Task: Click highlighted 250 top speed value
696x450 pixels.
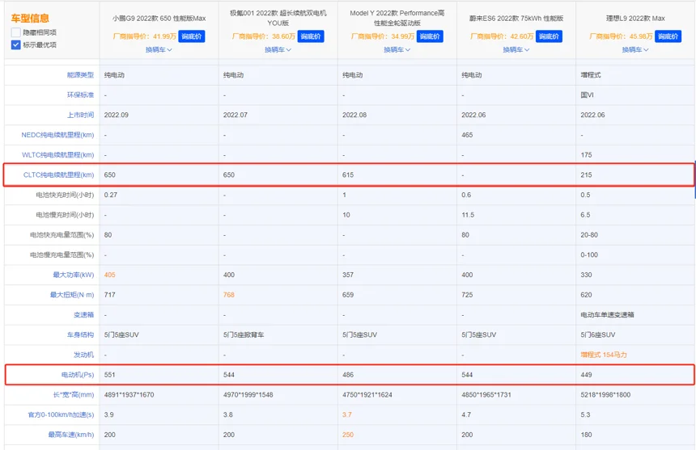Action: pos(348,435)
